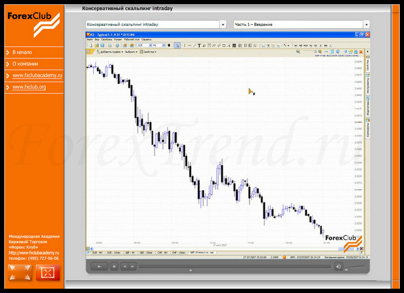Click the dark grid table icon in toolbar
This screenshot has height=293, width=404.
[x=234, y=45]
